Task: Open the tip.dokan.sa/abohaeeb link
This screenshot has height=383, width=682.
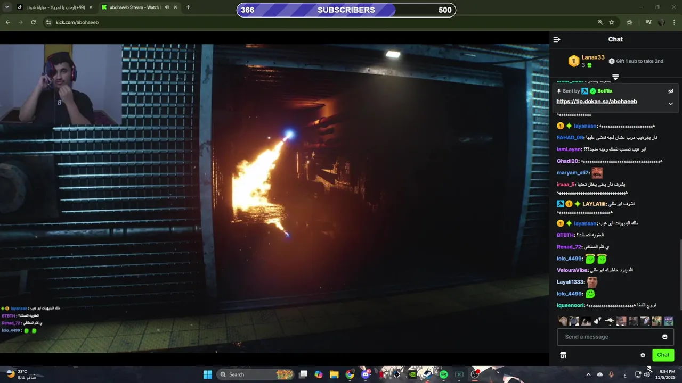Action: pos(597,102)
